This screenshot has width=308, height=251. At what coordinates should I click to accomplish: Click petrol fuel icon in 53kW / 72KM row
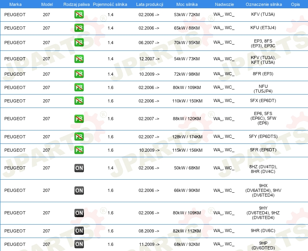click(79, 14)
